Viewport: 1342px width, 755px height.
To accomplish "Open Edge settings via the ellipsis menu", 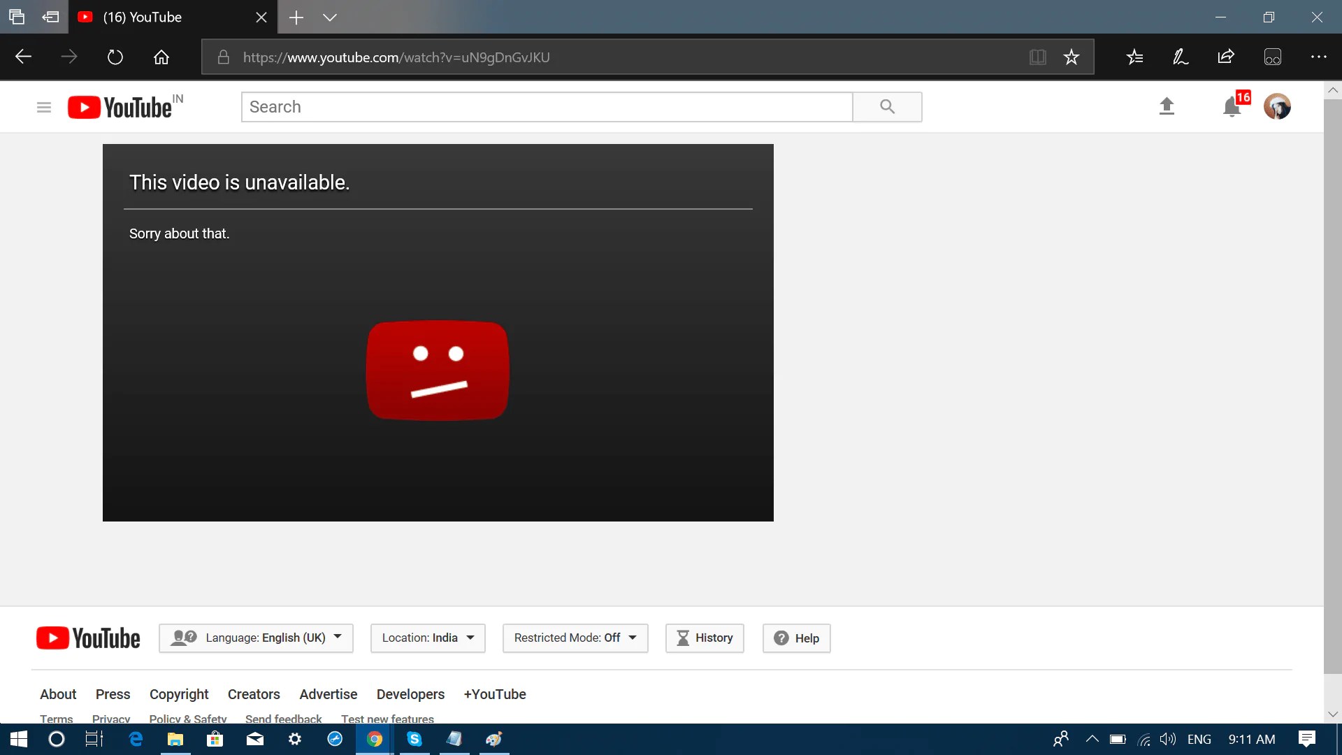I will tap(1318, 57).
